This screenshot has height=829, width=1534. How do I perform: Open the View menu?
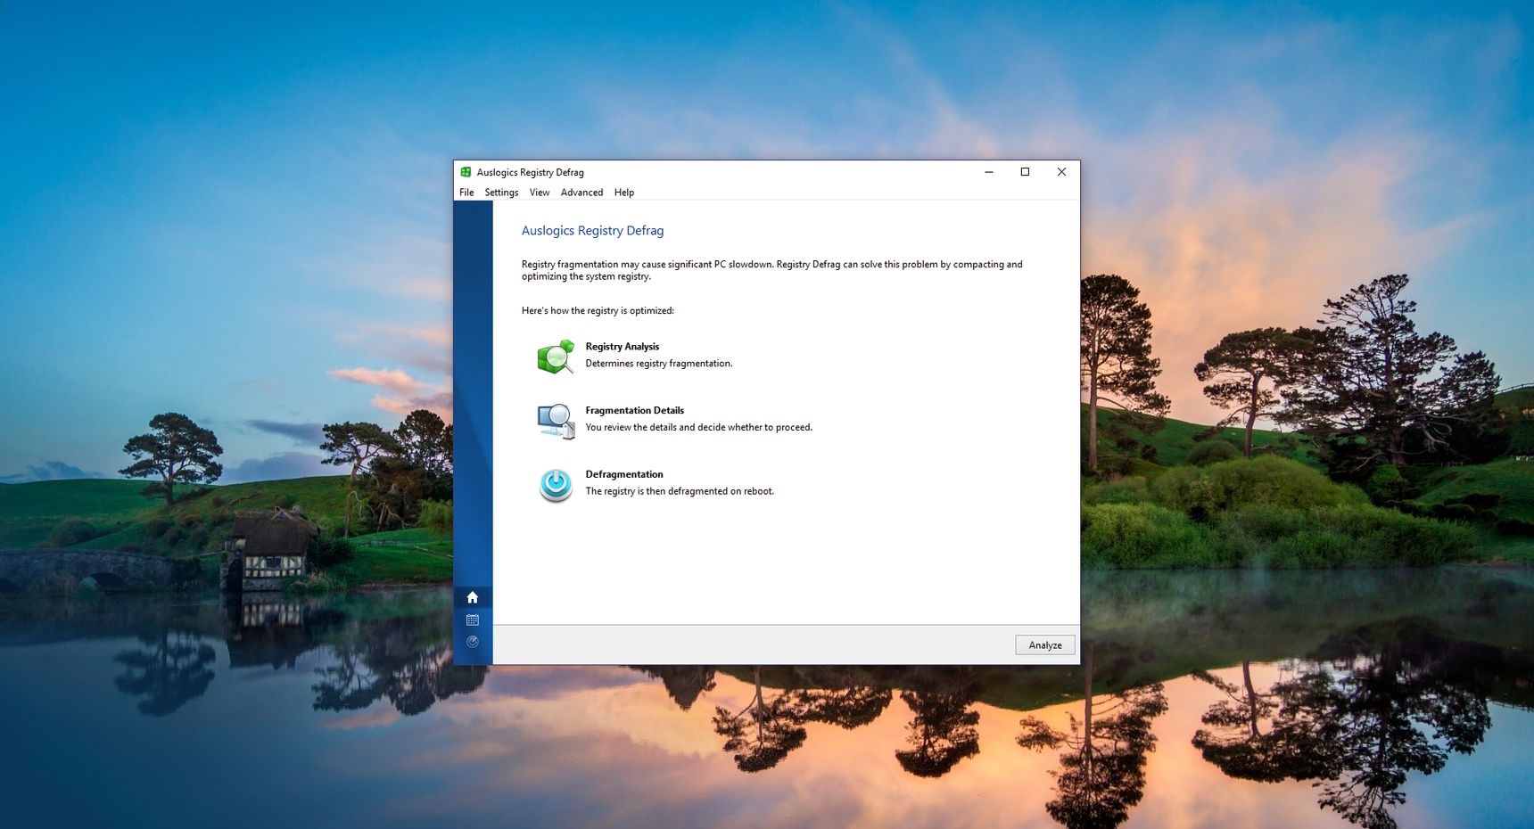[x=540, y=193]
